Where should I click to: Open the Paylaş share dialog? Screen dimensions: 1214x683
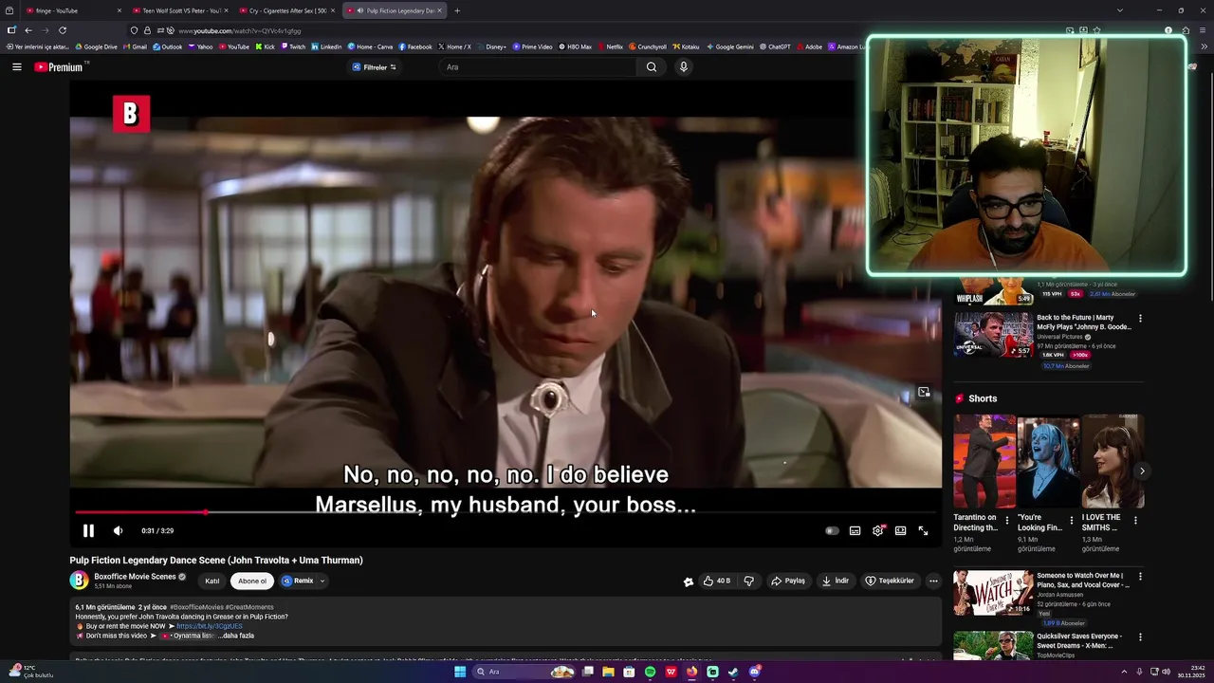point(788,581)
